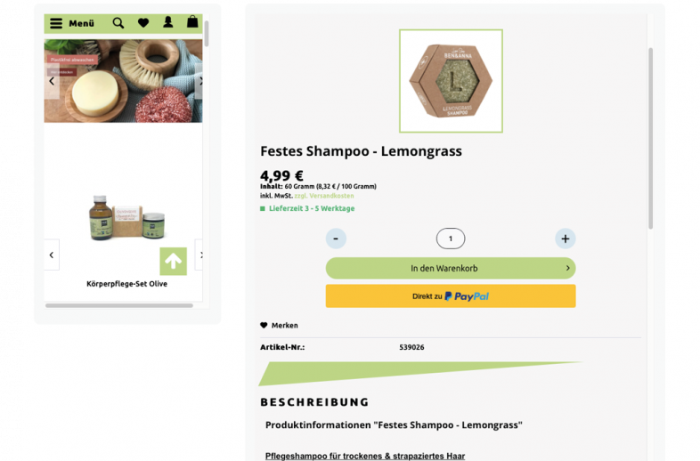Click the PayPal logo button
700x461 pixels.
click(x=451, y=295)
